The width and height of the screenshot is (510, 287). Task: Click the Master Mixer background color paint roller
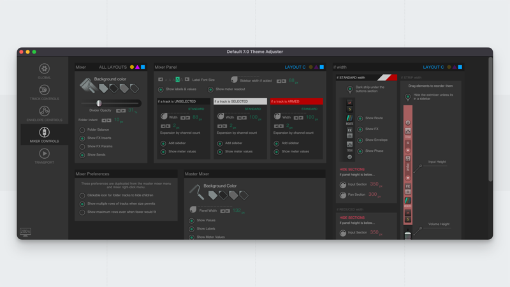coord(197,192)
